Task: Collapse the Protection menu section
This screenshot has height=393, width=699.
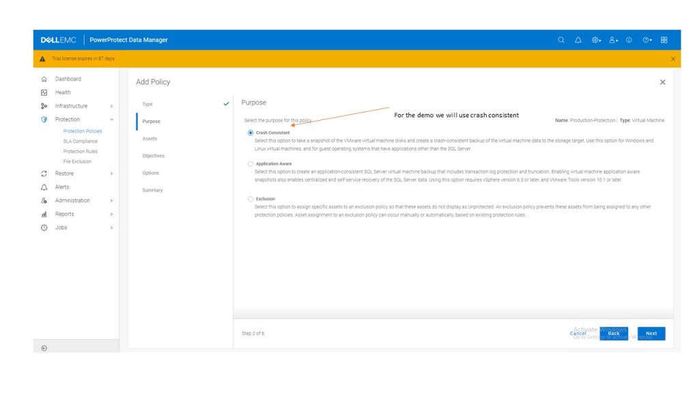Action: (111, 119)
